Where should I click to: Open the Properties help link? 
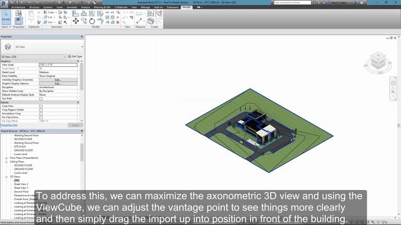(9, 125)
